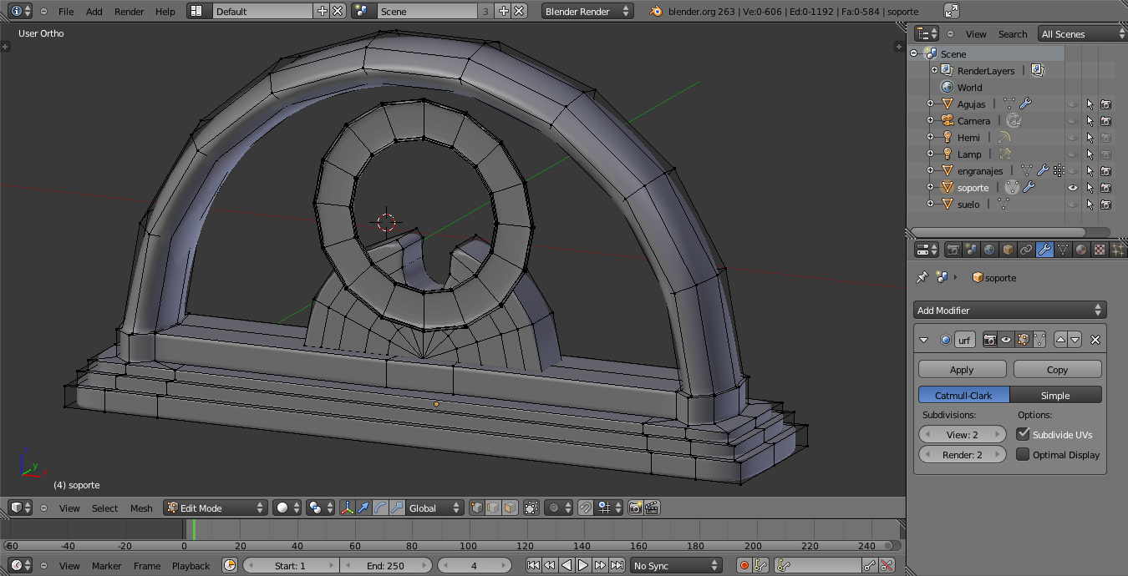Screen dimensions: 1128x576
Task: Toggle fullscreen with header arrows icon
Action: coord(952,11)
